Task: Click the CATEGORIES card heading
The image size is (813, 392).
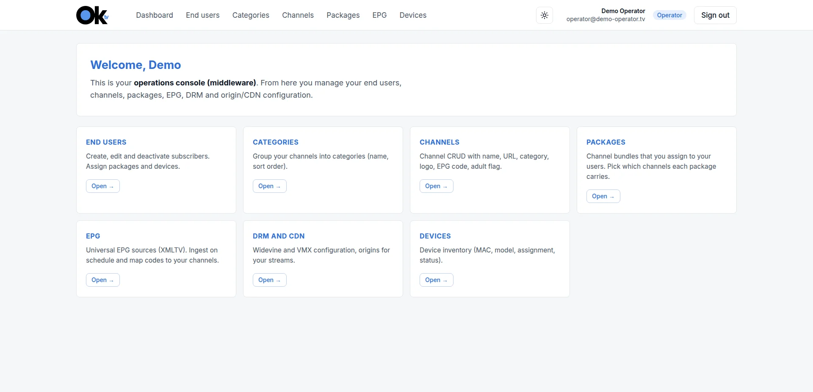Action: tap(276, 142)
